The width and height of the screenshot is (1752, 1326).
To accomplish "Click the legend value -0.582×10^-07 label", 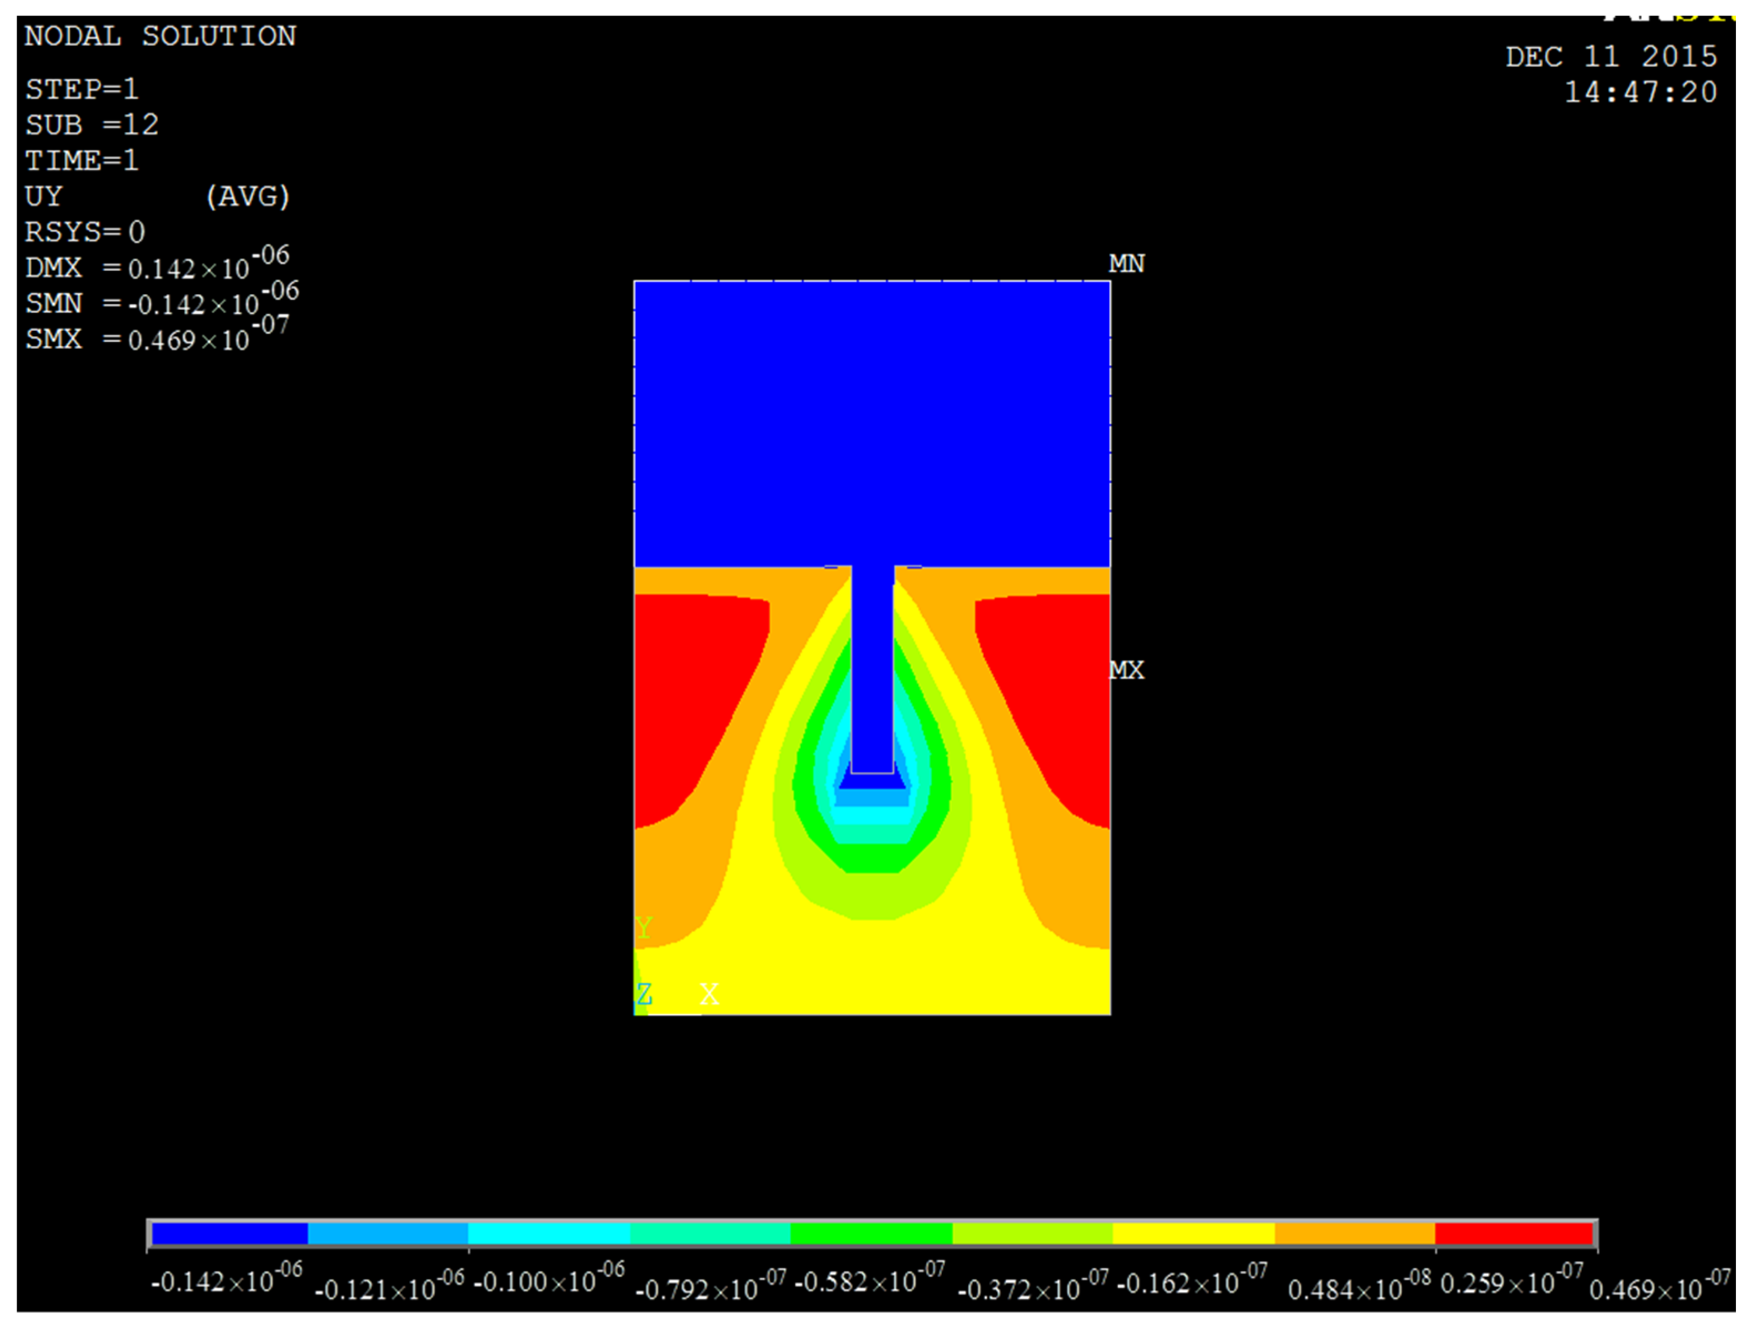I will pyautogui.click(x=869, y=1281).
